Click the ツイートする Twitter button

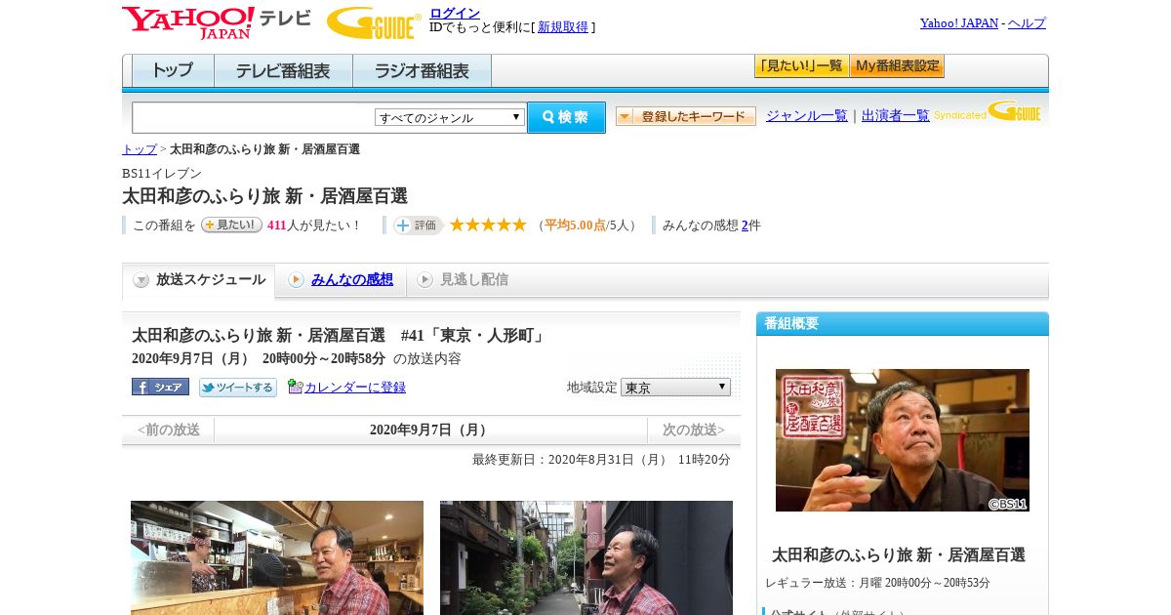(238, 388)
